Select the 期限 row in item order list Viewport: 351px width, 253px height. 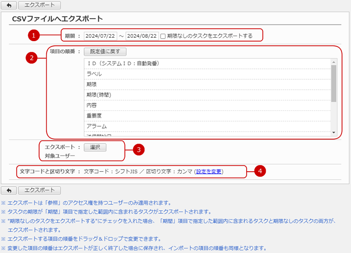click(x=207, y=84)
